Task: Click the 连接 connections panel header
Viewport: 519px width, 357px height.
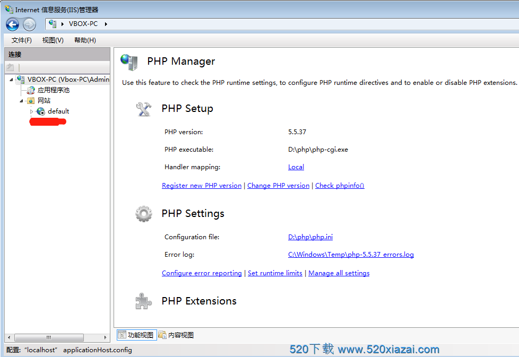Action: [57, 54]
